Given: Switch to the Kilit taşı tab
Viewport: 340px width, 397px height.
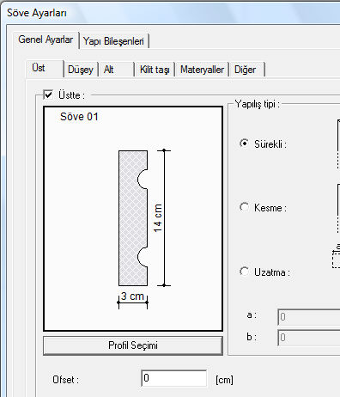Looking at the screenshot, I should 155,70.
